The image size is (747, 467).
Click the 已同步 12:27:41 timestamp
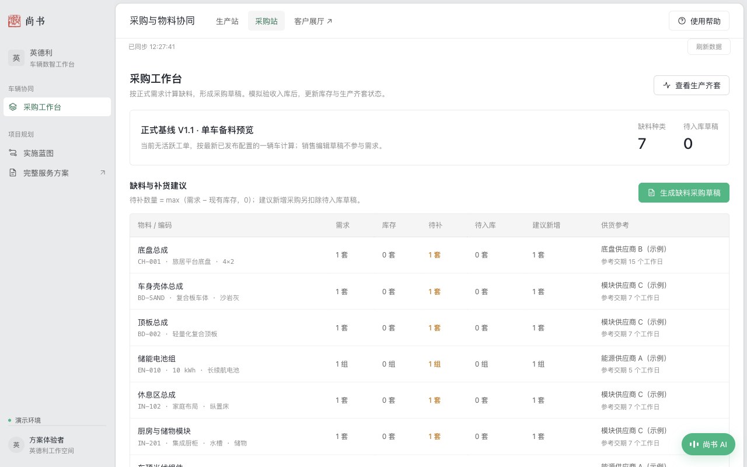coord(152,47)
